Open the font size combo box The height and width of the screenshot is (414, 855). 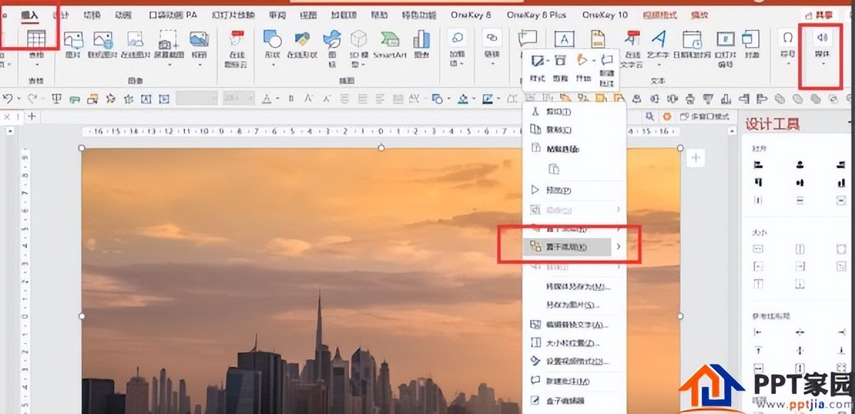click(x=238, y=98)
